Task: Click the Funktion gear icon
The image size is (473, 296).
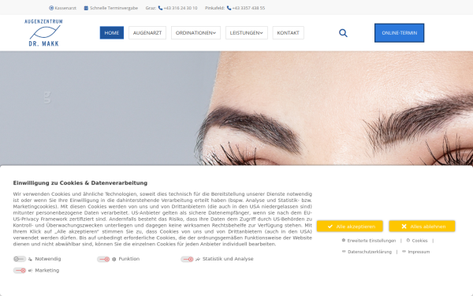Action: 114,259
